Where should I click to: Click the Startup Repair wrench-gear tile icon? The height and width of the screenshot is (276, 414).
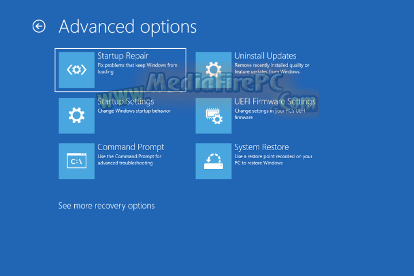click(76, 70)
